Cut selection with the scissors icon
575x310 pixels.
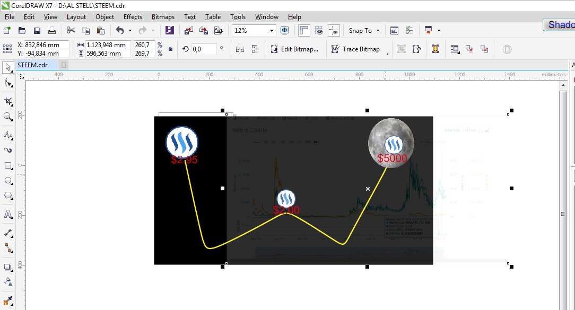[71, 30]
